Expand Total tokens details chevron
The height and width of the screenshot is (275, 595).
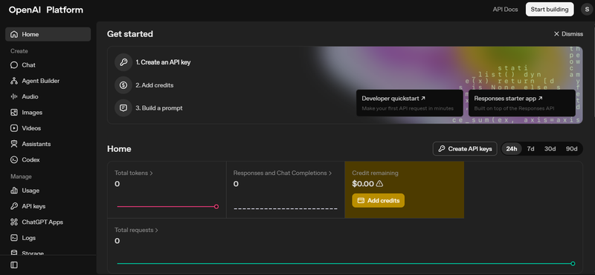tap(152, 173)
